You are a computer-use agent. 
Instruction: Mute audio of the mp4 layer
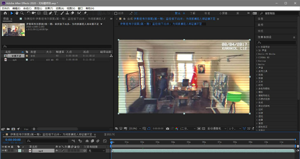coord(6,151)
